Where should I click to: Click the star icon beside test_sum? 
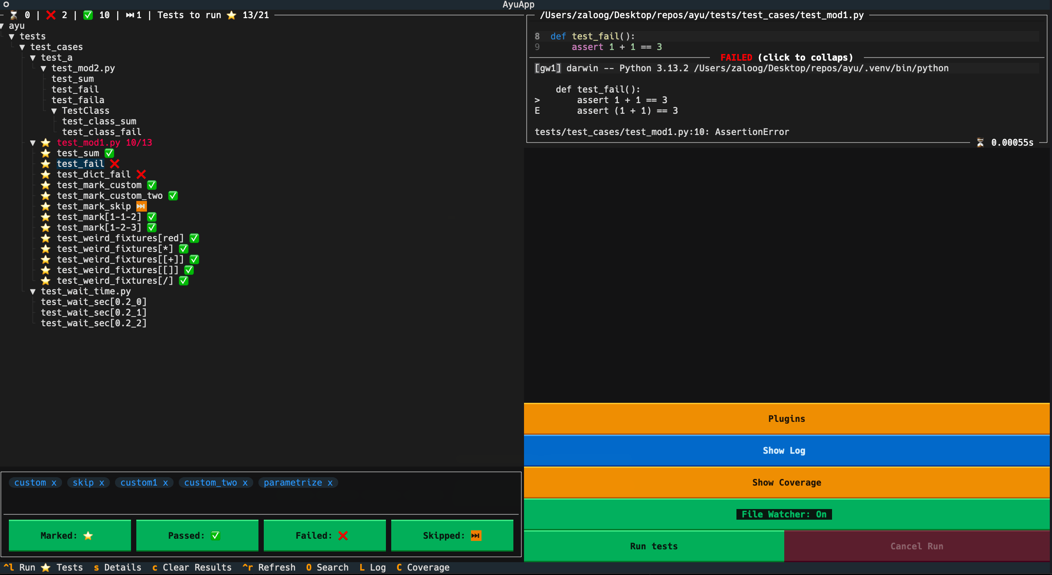click(46, 153)
